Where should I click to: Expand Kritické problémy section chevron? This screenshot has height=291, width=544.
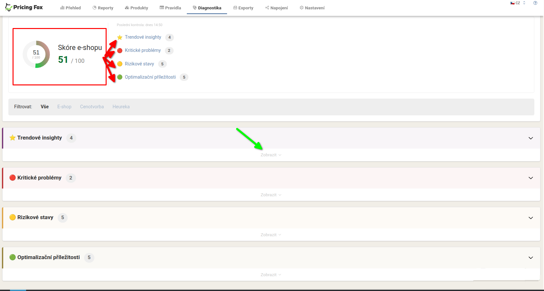[531, 178]
